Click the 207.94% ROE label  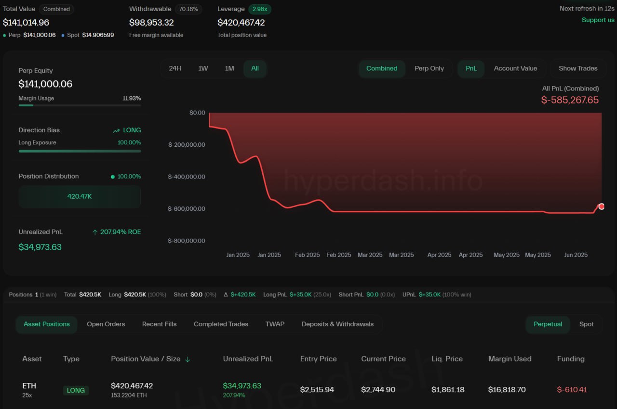pyautogui.click(x=121, y=232)
